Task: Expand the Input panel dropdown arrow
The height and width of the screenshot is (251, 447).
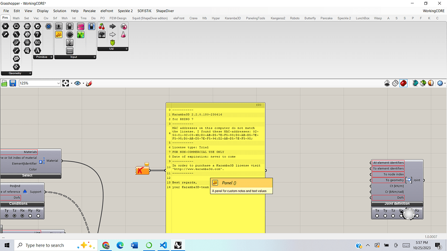Action: pyautogui.click(x=95, y=57)
